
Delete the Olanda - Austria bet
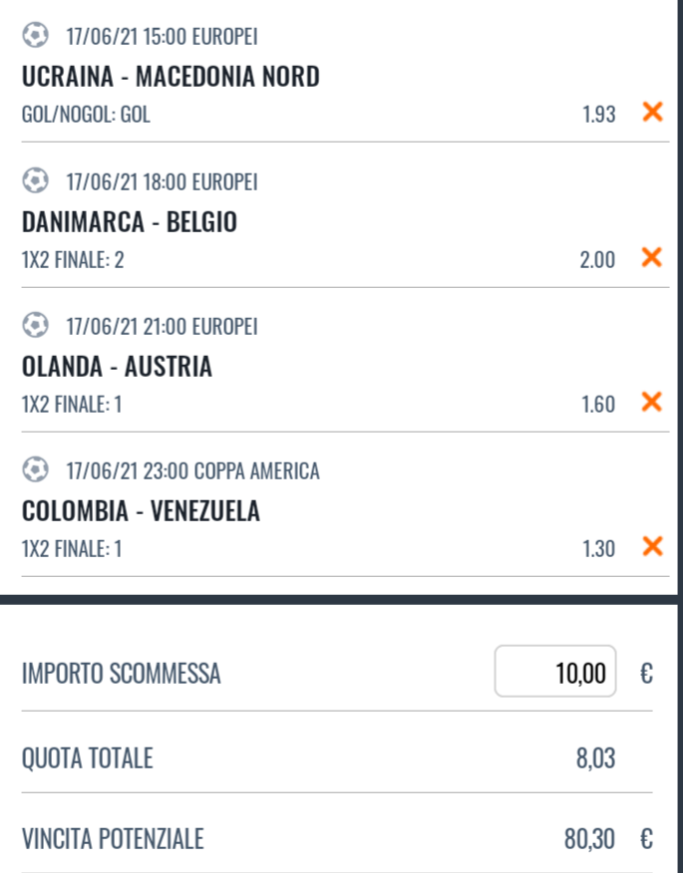(x=652, y=403)
